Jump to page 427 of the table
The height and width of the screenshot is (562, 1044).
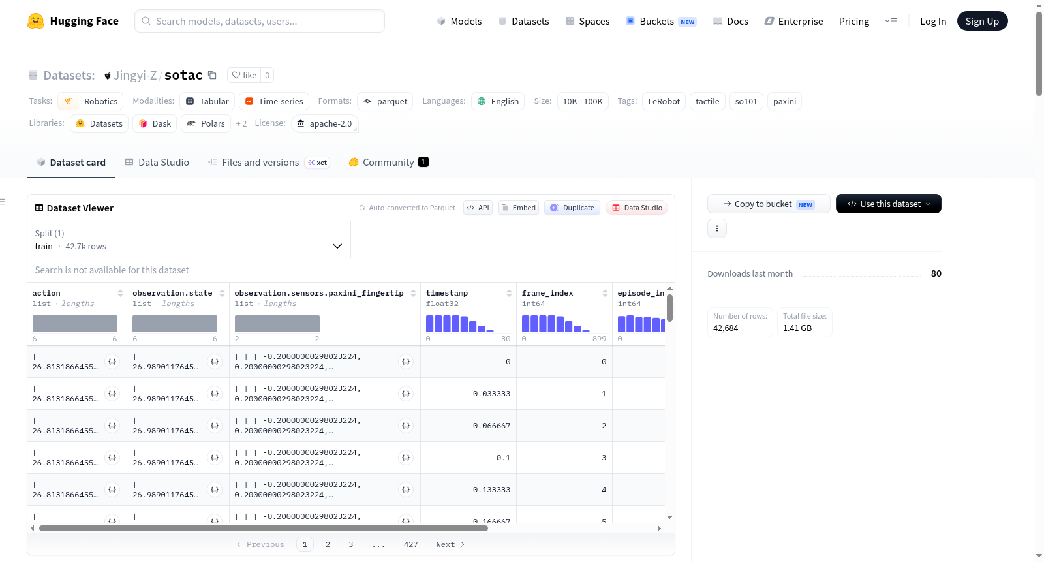click(x=411, y=544)
